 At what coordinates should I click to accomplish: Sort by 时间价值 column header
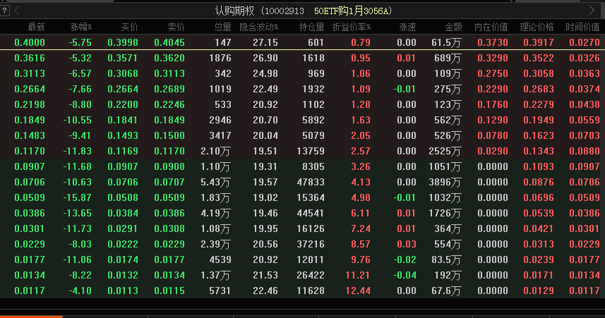582,27
